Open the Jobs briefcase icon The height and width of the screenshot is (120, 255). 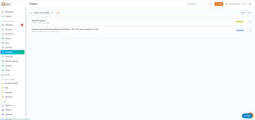[3, 43]
